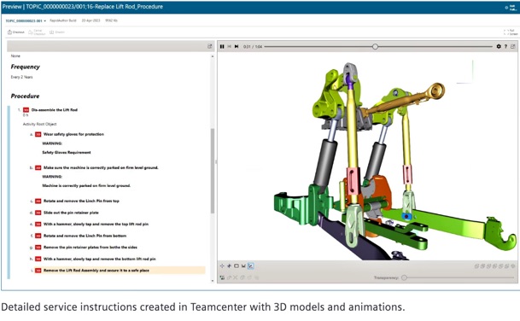Pop out the 3D viewer panel

pos(512,47)
